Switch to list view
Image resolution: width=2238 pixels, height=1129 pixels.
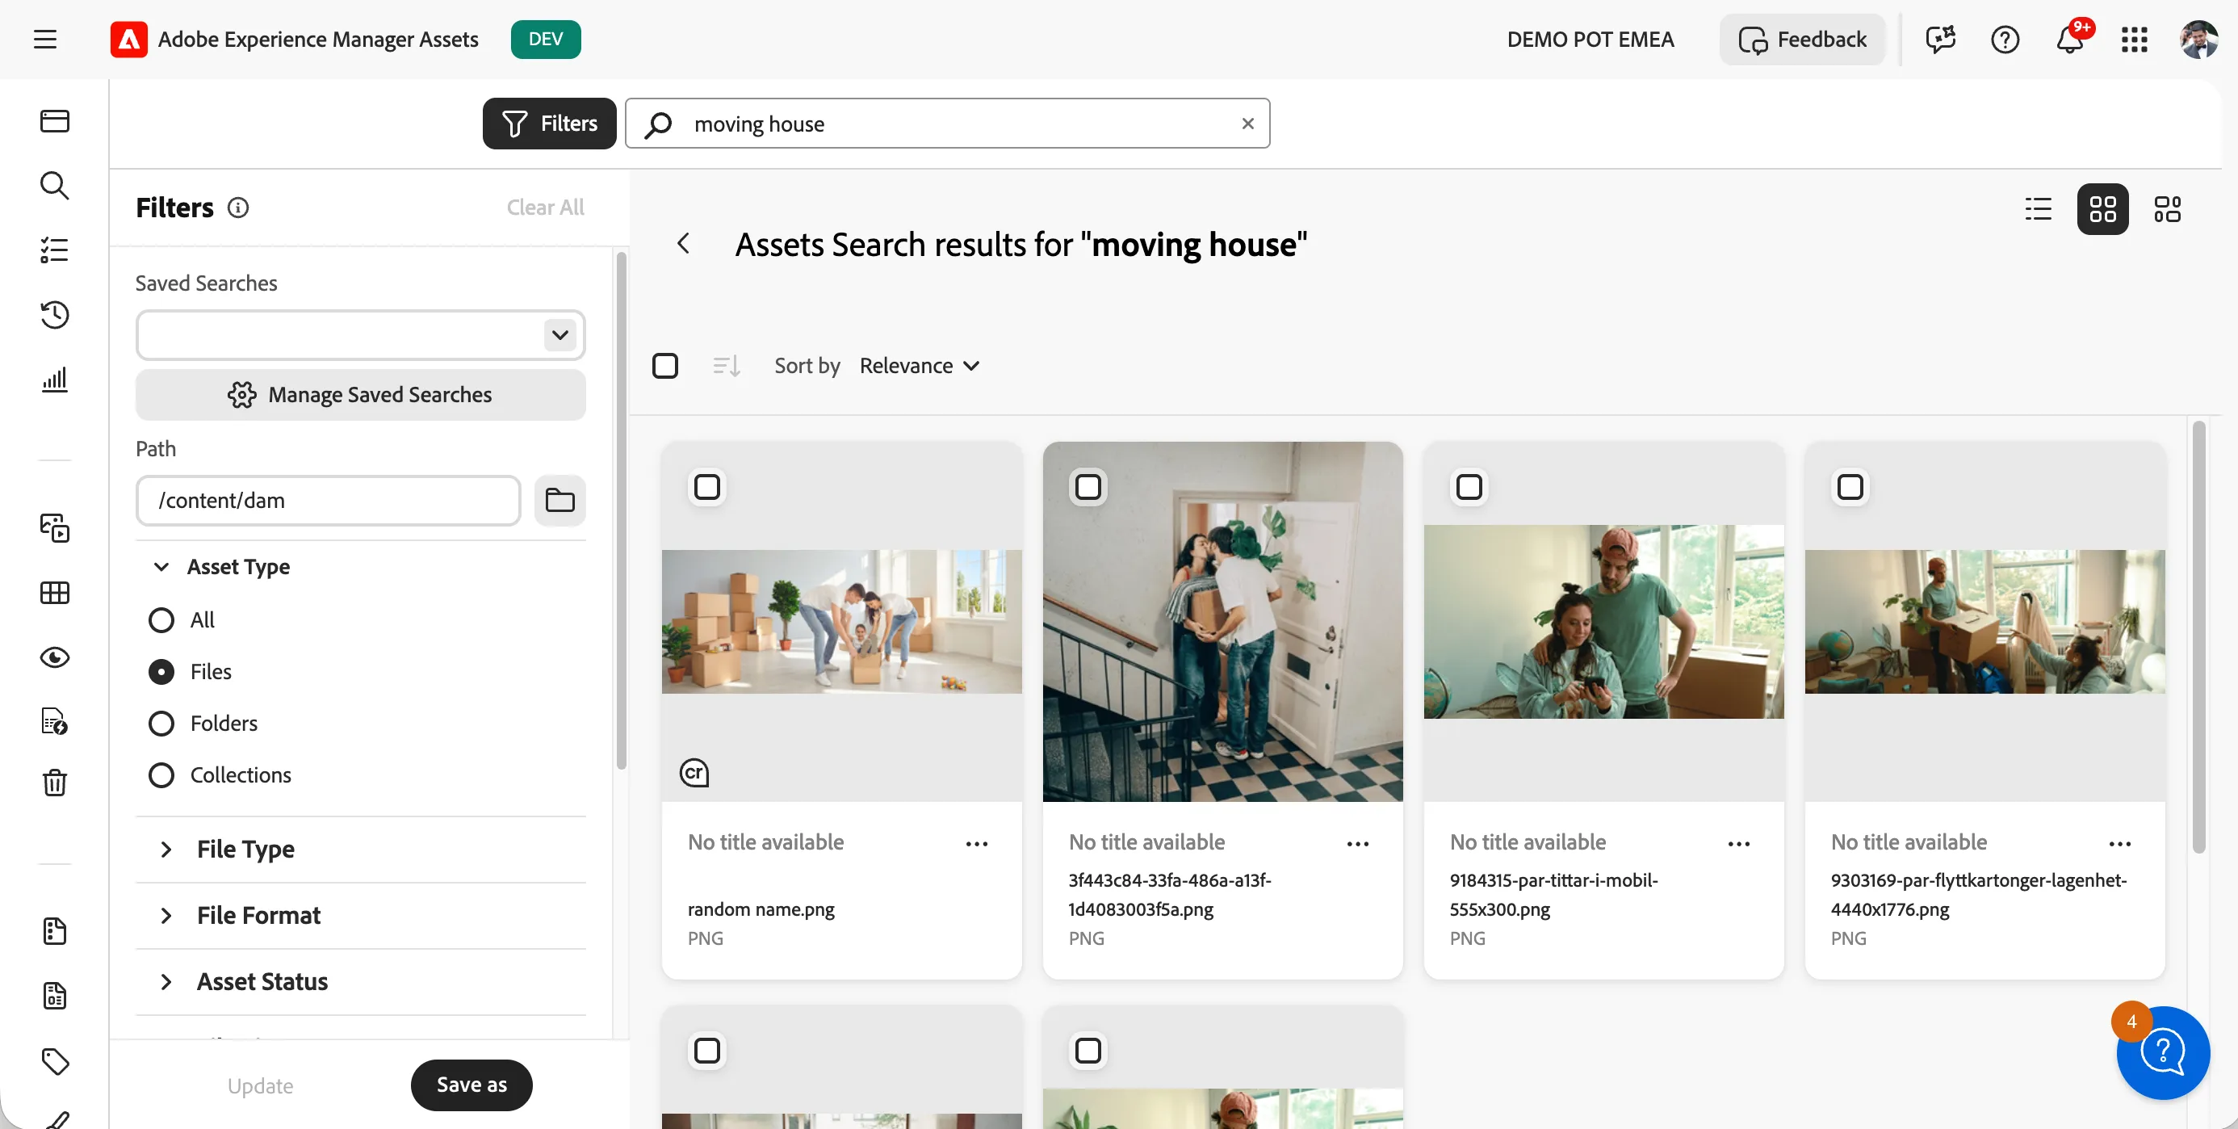2038,208
